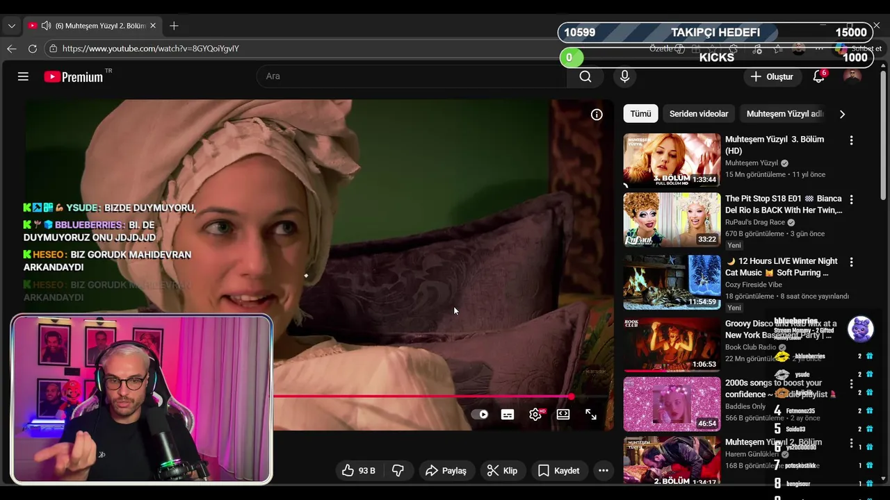Open 2000s songs playlist thumbnail
This screenshot has height=500, width=890.
pos(672,404)
